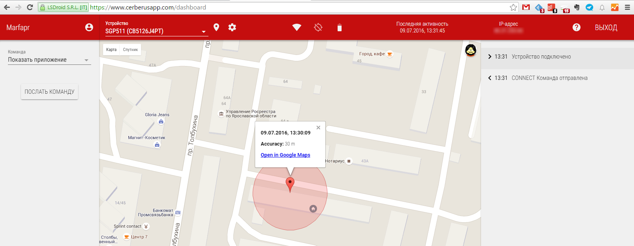This screenshot has width=634, height=246.
Task: Reload the page with the refresh icon
Action: [x=30, y=7]
